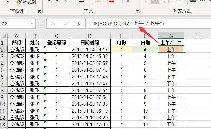Select cell 2013-01-05 07:57
The width and height of the screenshot is (211, 129).
coord(90,63)
